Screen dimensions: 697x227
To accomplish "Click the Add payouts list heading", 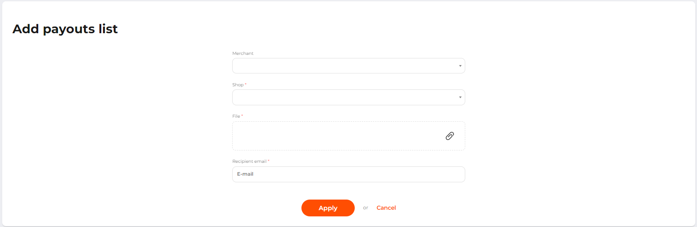I will tap(65, 29).
